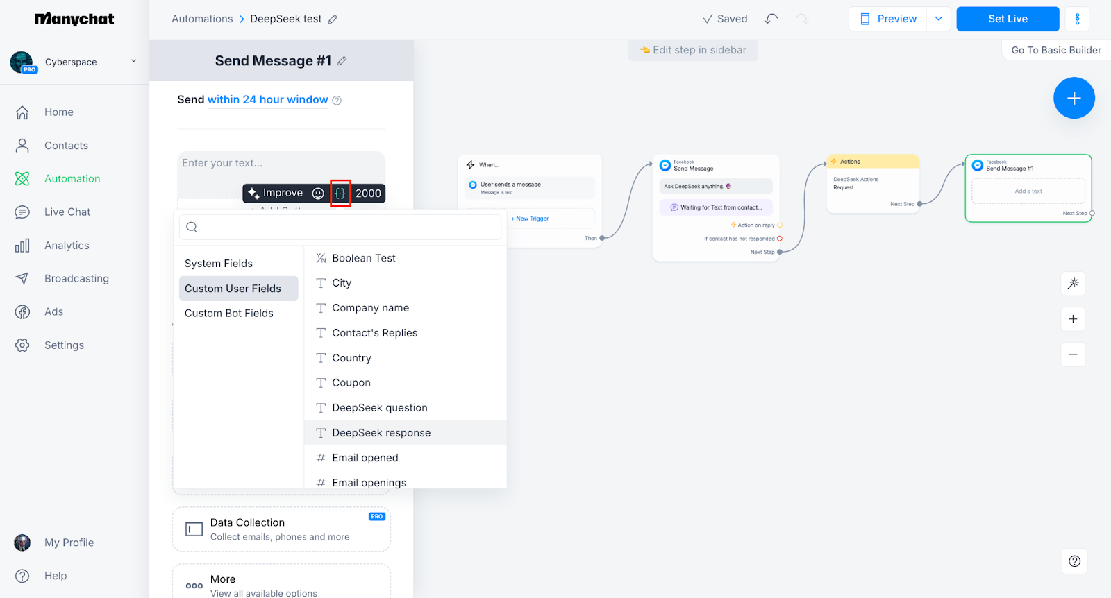Click the Help question icon in sidebar

[x=22, y=576]
